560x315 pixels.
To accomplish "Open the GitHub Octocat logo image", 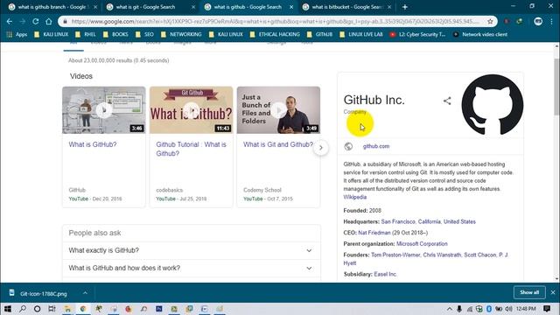I will point(492,105).
